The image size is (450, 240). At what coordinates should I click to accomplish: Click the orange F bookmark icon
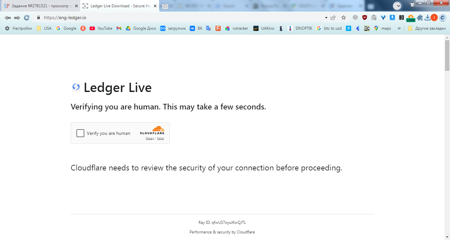(218, 28)
